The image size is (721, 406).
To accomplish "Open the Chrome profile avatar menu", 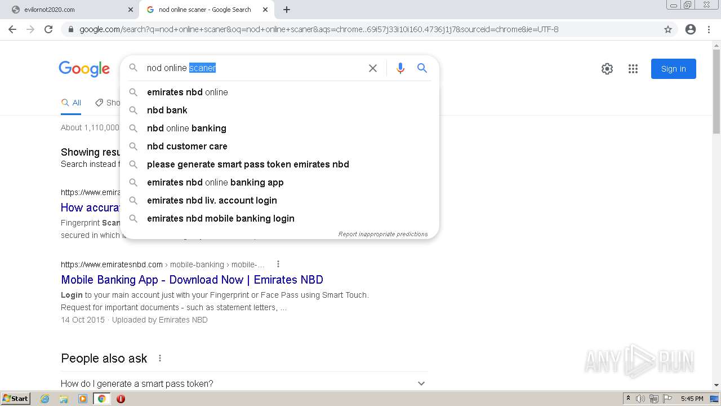I will (x=691, y=29).
